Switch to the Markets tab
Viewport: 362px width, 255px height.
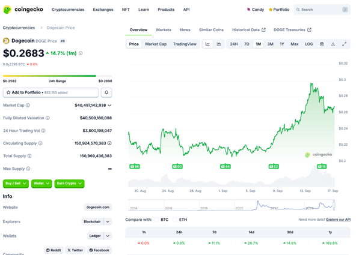(164, 30)
